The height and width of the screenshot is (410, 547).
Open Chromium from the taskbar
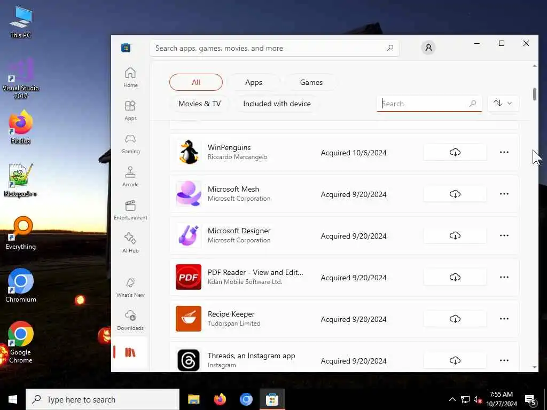point(246,399)
